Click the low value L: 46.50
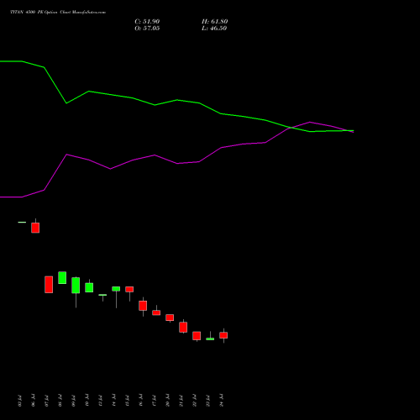The width and height of the screenshot is (420, 420). [x=214, y=29]
